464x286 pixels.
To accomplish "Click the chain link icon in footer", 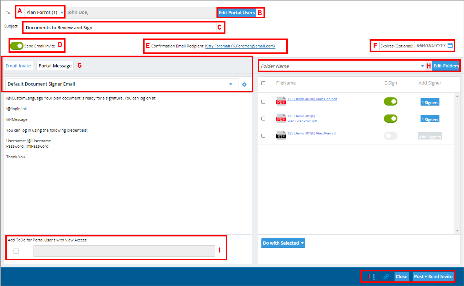I will [x=386, y=277].
